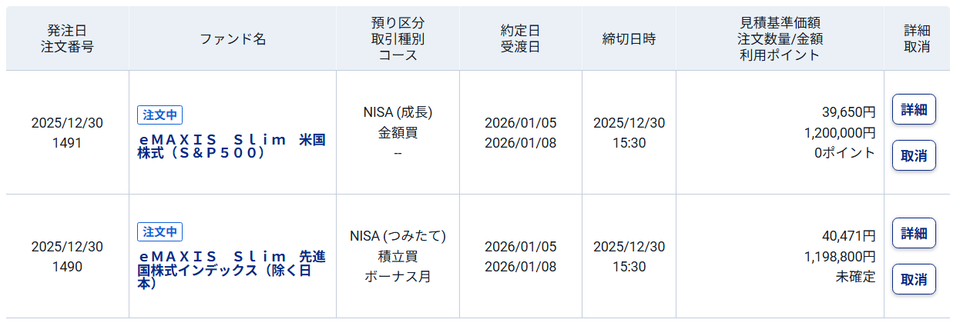Click the 注文中 badge on the 先進国株式 order
This screenshot has width=960, height=326.
pos(159,231)
